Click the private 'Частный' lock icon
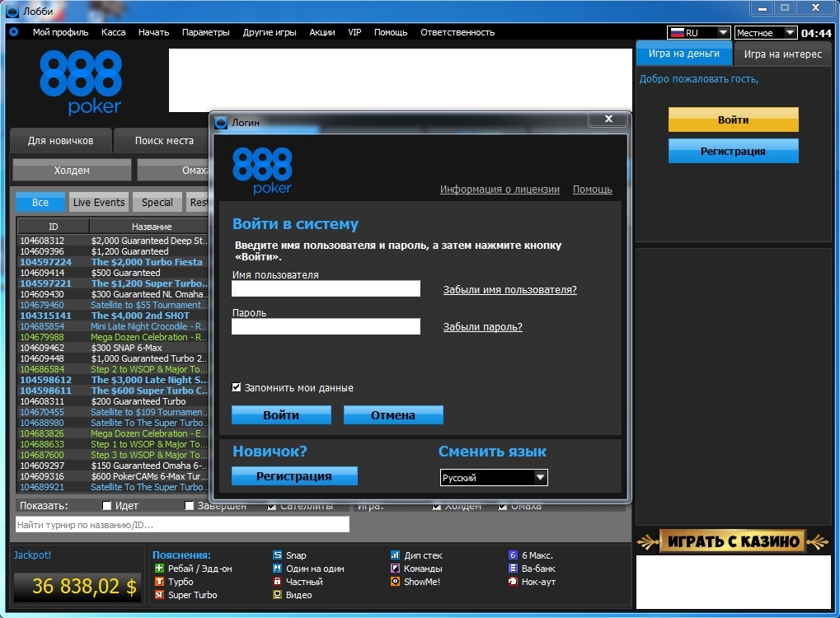 tap(277, 582)
